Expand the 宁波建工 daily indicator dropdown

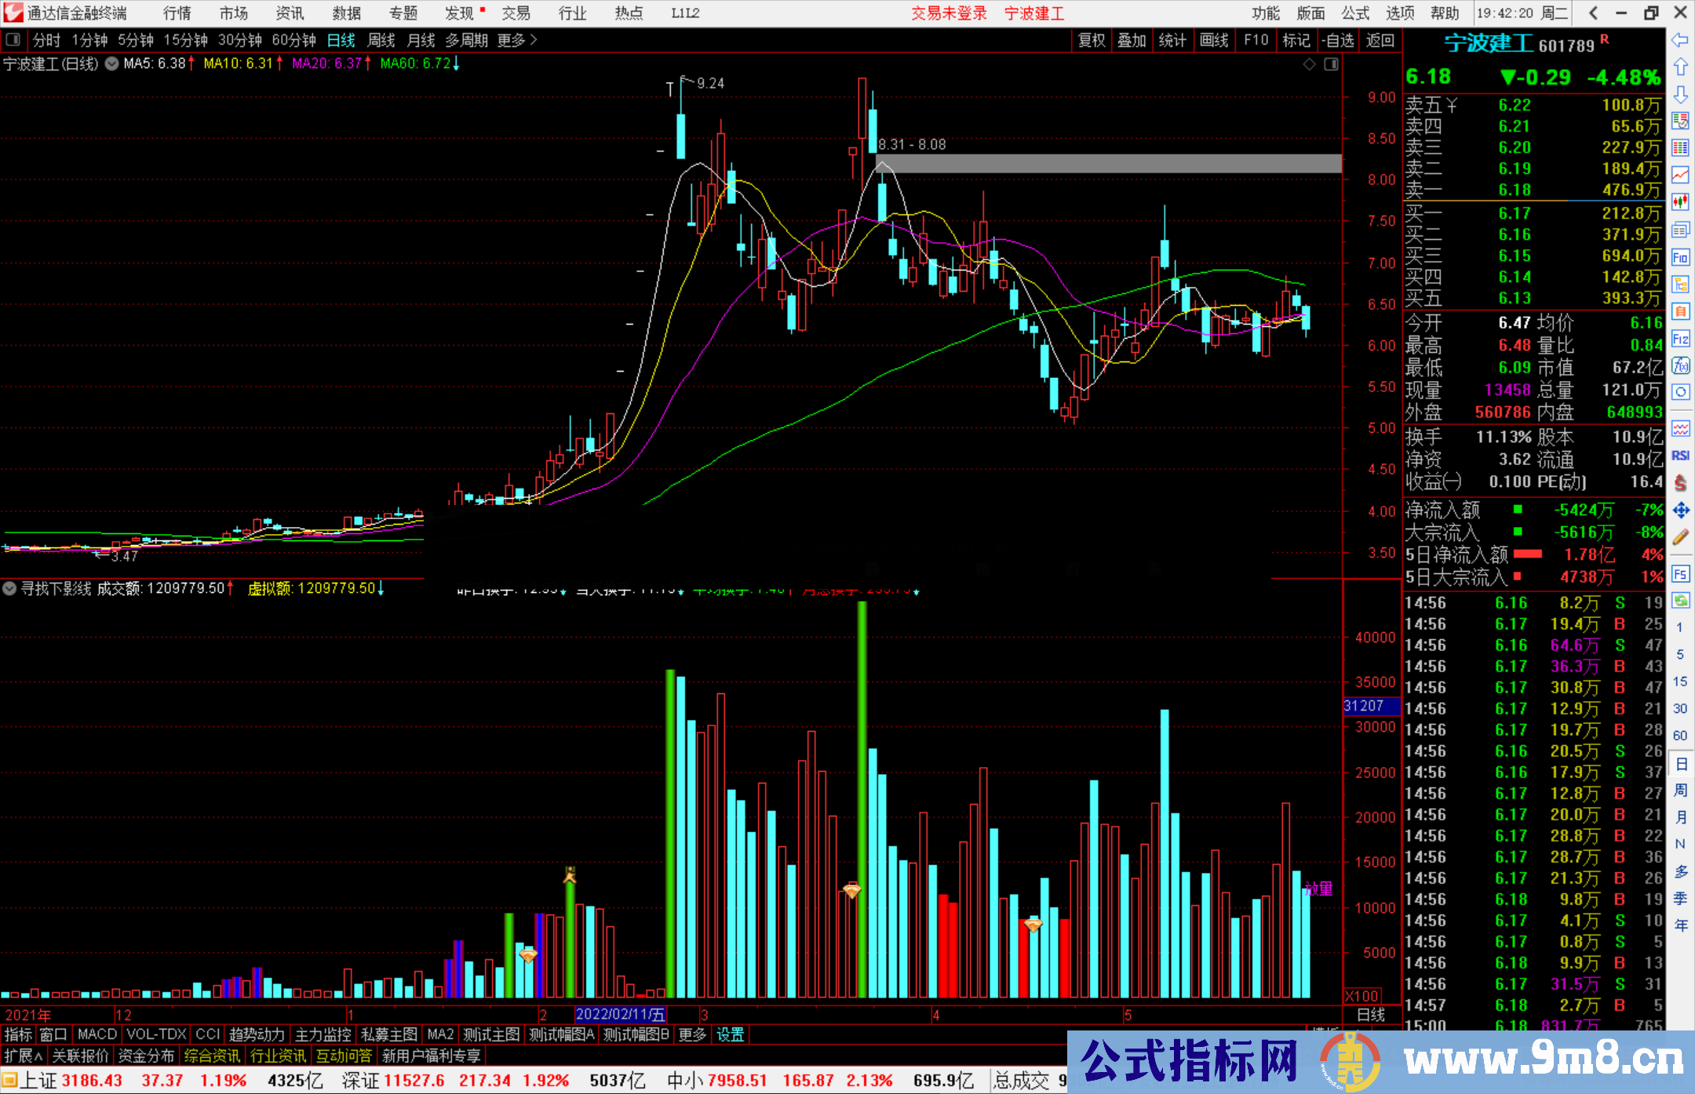point(112,64)
